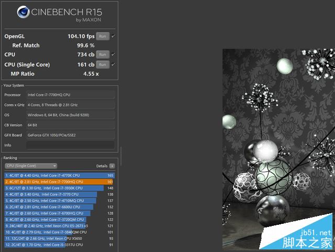This screenshot has height=252, width=335.
Task: Click the Cores x GHz field value
Action: [70, 105]
